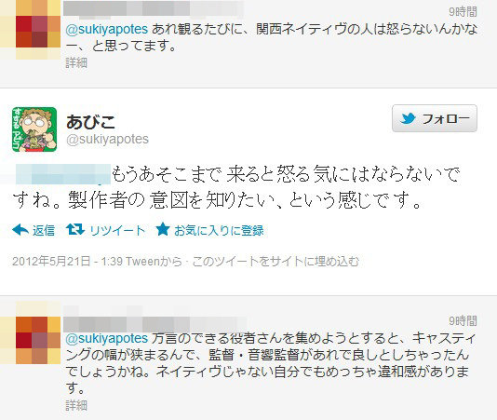Click お気に入りに登録 to favorite tweet
Image resolution: width=497 pixels, height=420 pixels.
click(x=219, y=230)
